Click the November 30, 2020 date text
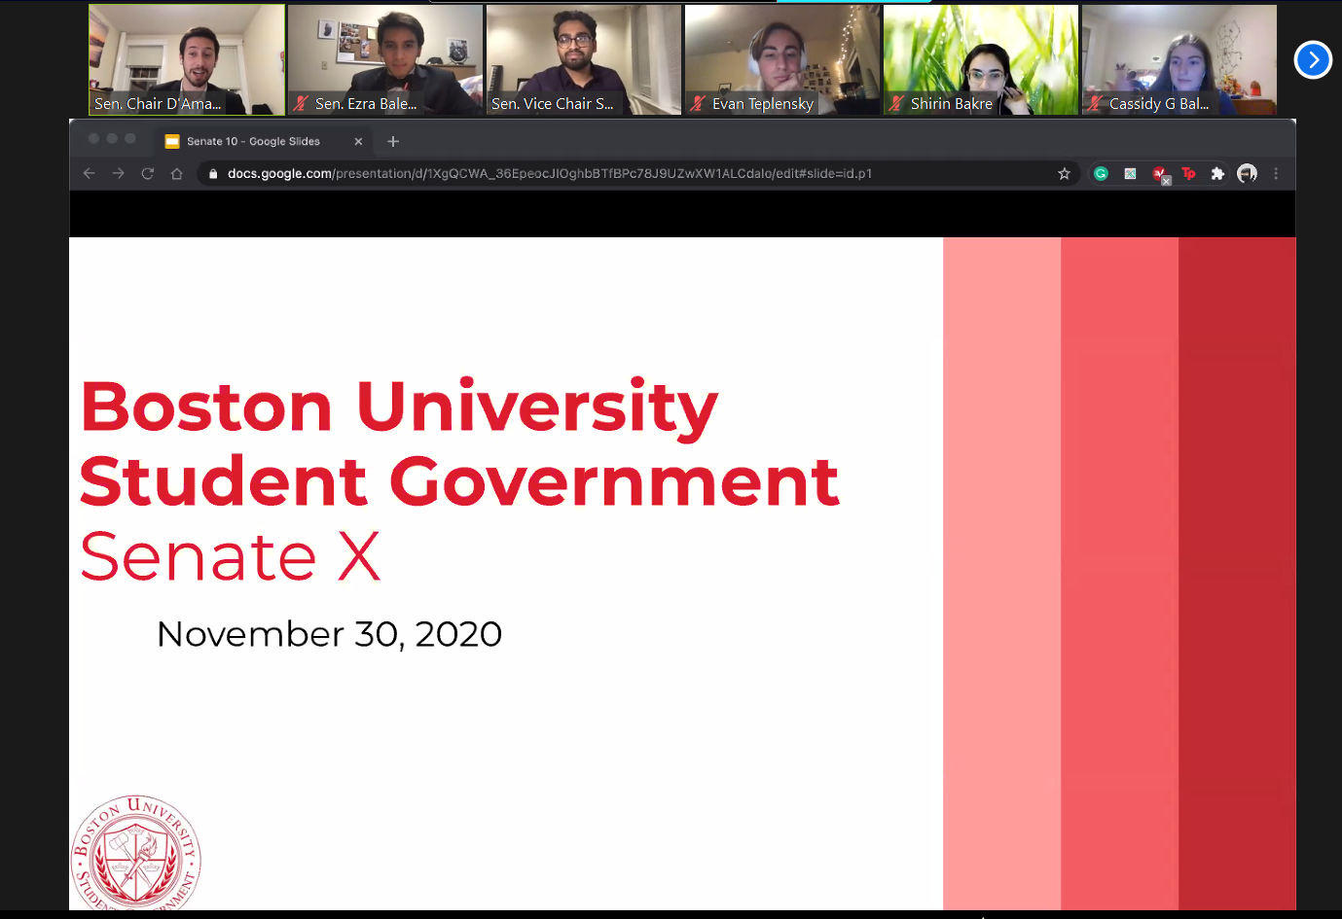The height and width of the screenshot is (919, 1342). point(329,634)
